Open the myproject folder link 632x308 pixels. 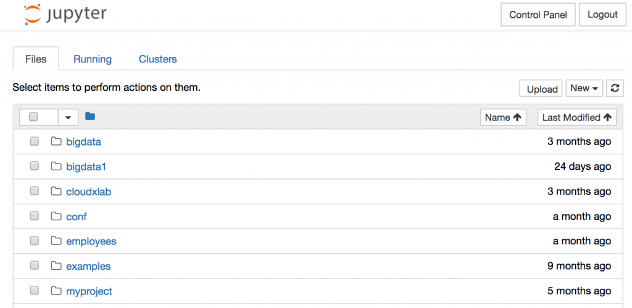click(x=89, y=291)
